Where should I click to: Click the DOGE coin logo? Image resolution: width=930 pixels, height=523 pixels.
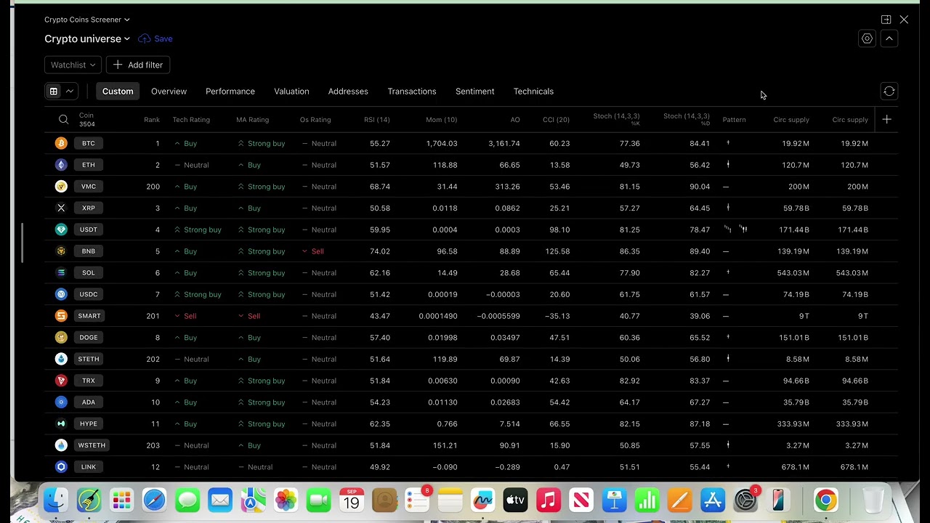[x=61, y=337]
